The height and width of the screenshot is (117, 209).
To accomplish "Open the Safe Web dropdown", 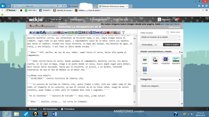I will point(31,10).
